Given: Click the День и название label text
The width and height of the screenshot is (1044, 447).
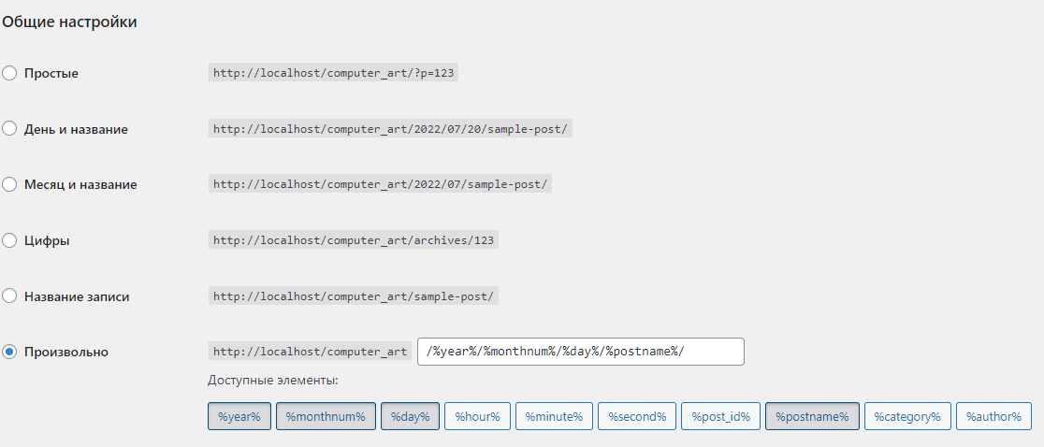Looking at the screenshot, I should [76, 129].
